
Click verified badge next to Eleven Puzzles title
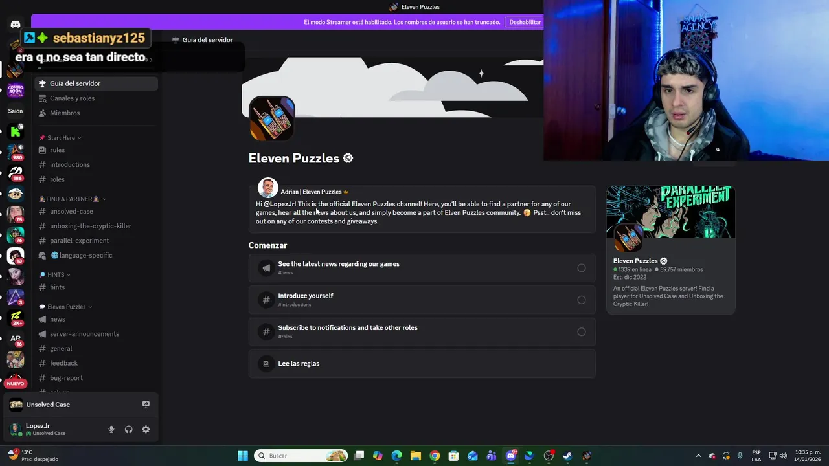coord(348,158)
